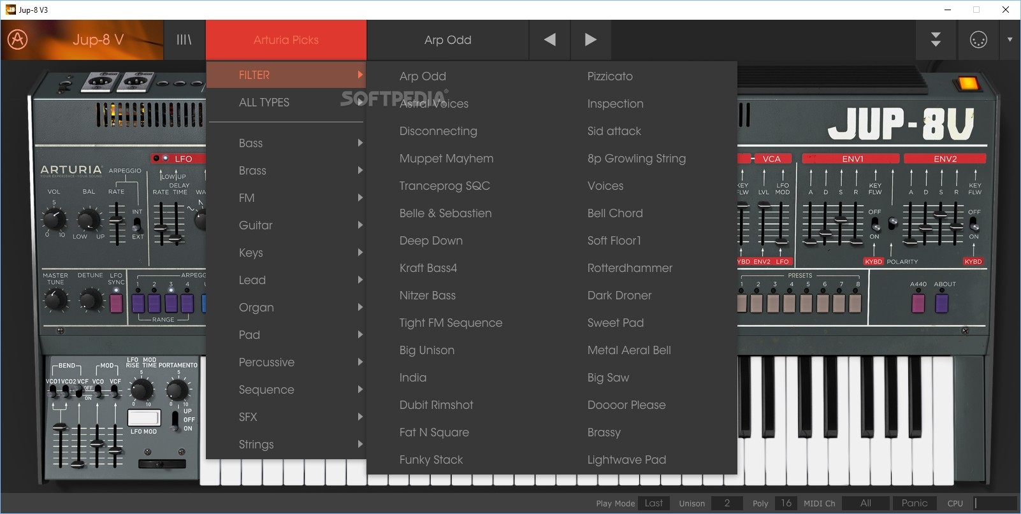Expand the Bass category
This screenshot has width=1021, height=514.
point(286,143)
